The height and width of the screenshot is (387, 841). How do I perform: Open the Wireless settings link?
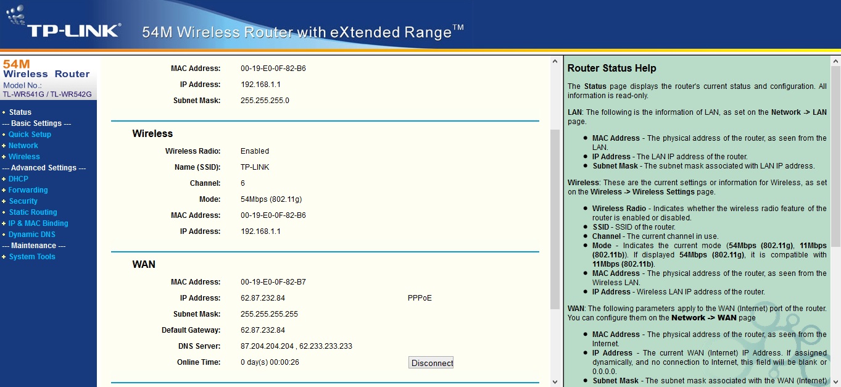click(x=24, y=157)
